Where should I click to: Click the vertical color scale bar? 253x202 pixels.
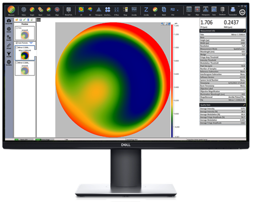click(x=172, y=80)
